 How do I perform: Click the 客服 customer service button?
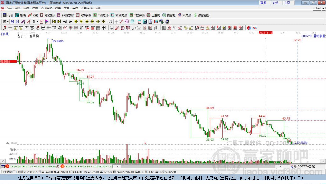pos(263,3)
